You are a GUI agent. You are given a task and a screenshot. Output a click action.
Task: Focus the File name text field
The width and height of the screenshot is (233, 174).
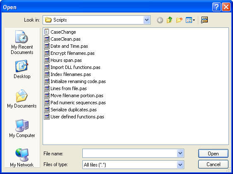point(130,153)
